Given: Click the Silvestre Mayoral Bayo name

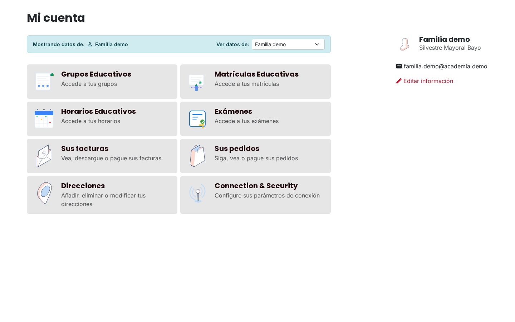Looking at the screenshot, I should [450, 48].
